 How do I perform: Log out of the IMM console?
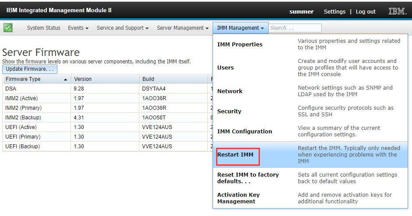[x=366, y=11]
